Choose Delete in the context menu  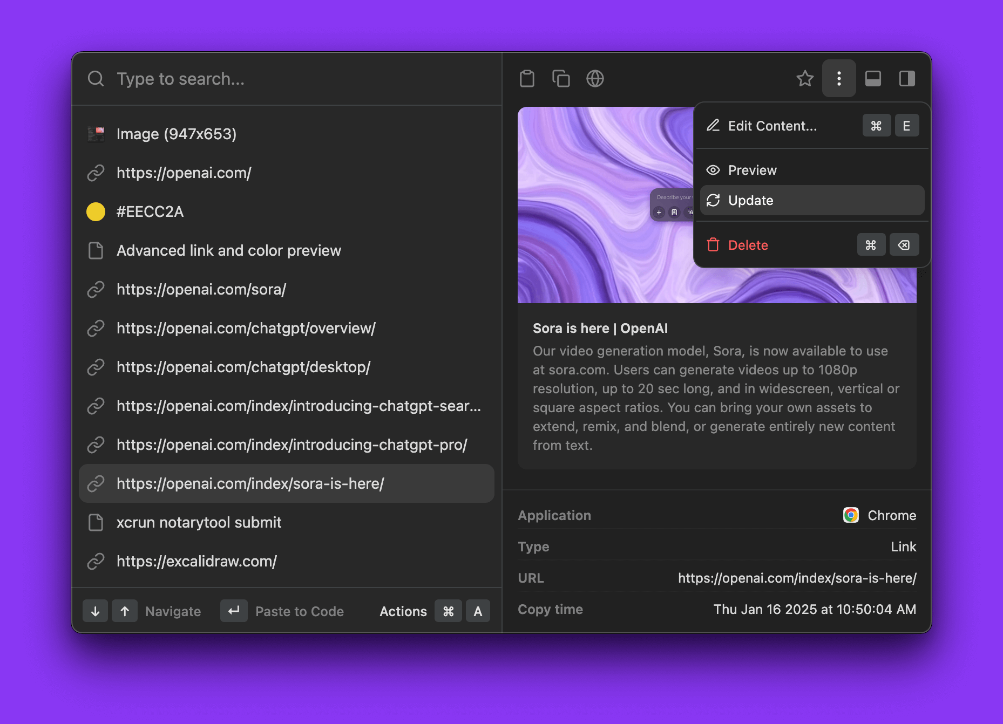pos(812,245)
